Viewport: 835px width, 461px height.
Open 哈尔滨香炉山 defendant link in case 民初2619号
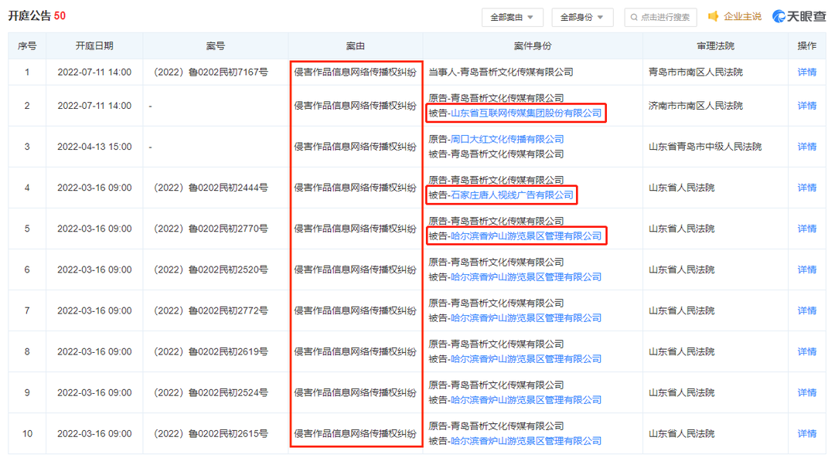527,359
